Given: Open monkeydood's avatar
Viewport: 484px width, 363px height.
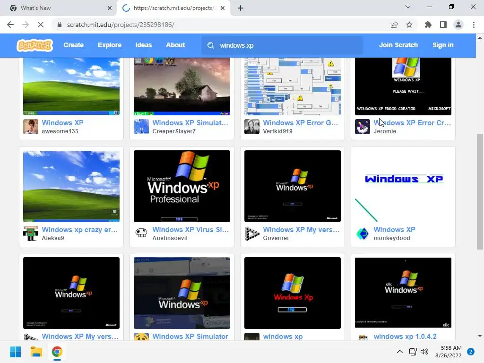Looking at the screenshot, I should [x=363, y=233].
